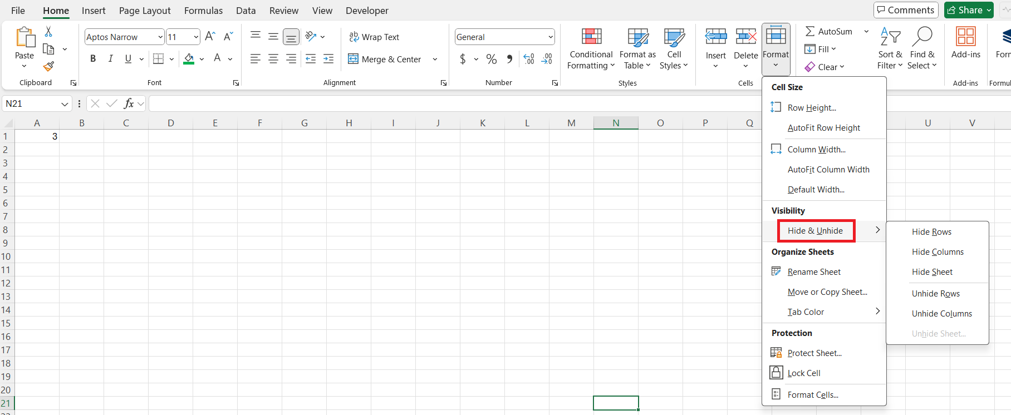Toggle Wrap Text
Image resolution: width=1011 pixels, height=415 pixels.
[374, 37]
